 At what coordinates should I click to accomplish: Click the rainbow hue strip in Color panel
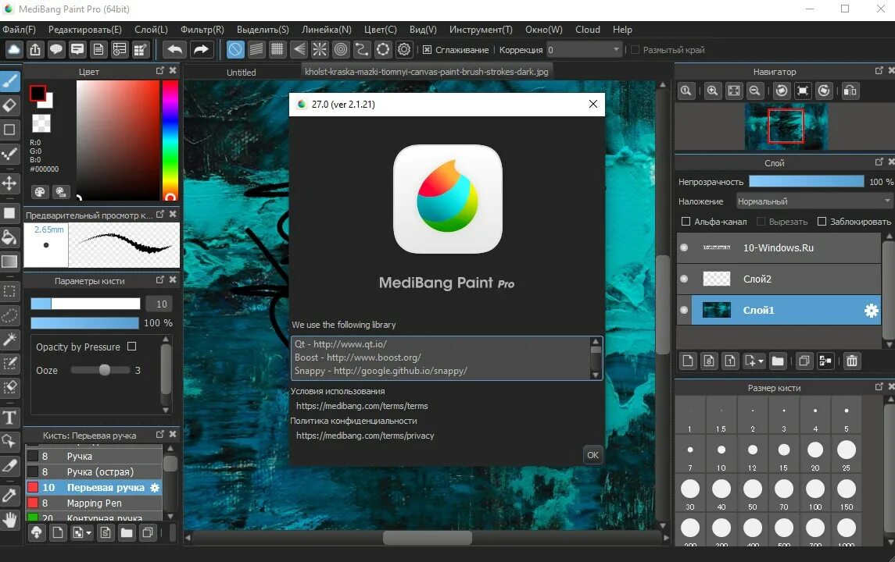point(170,140)
